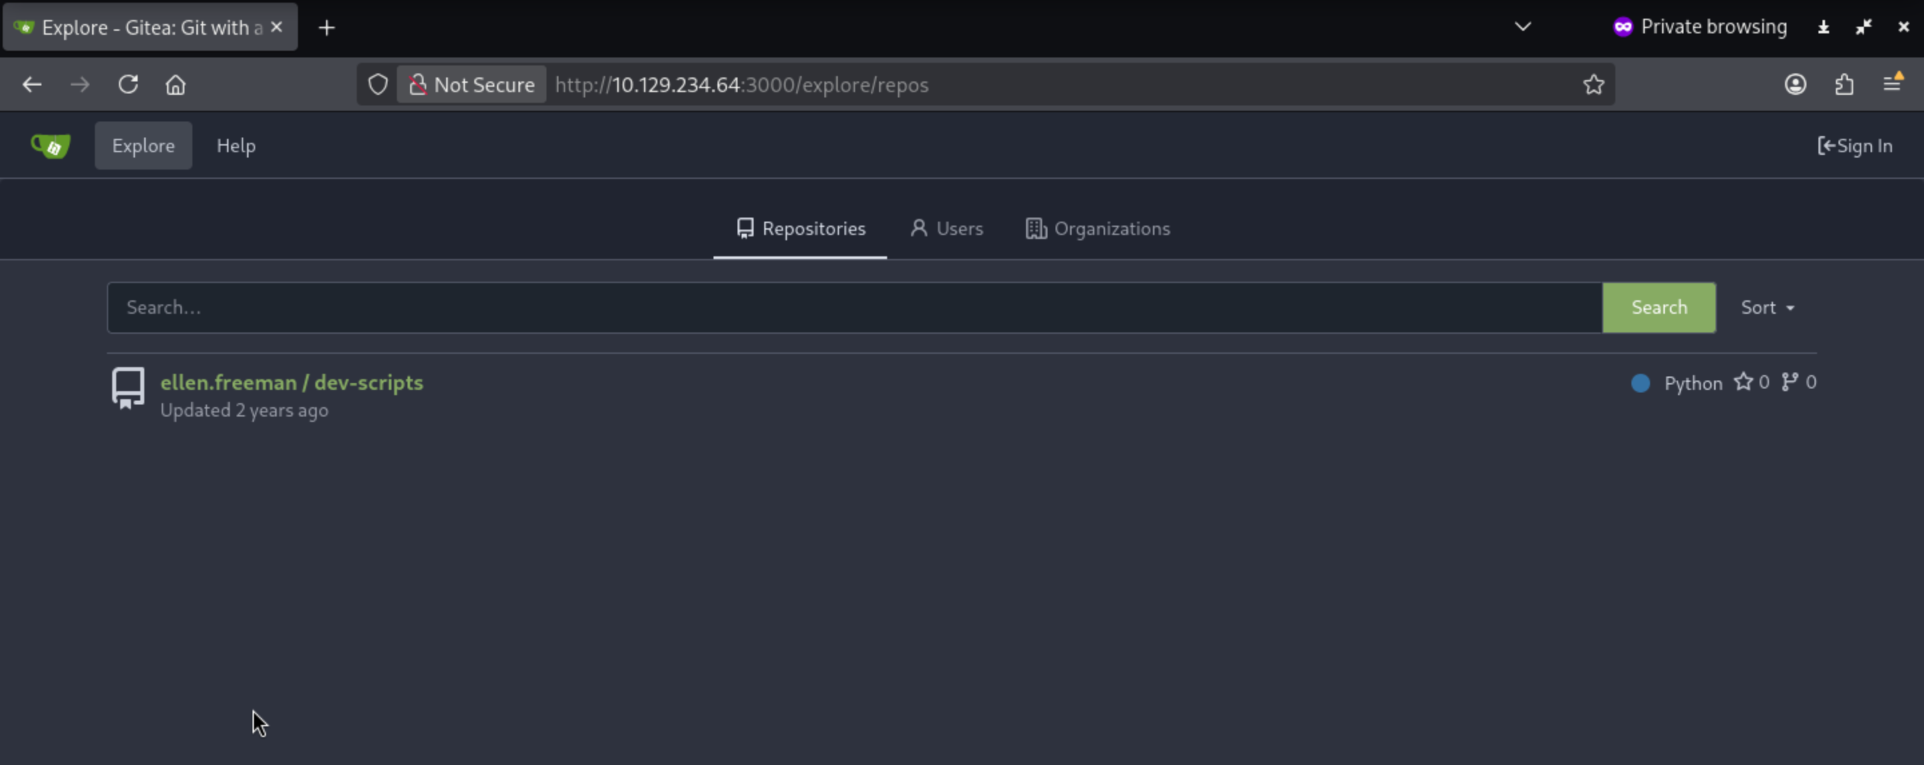1924x765 pixels.
Task: Switch to the Organizations tab
Action: point(1097,228)
